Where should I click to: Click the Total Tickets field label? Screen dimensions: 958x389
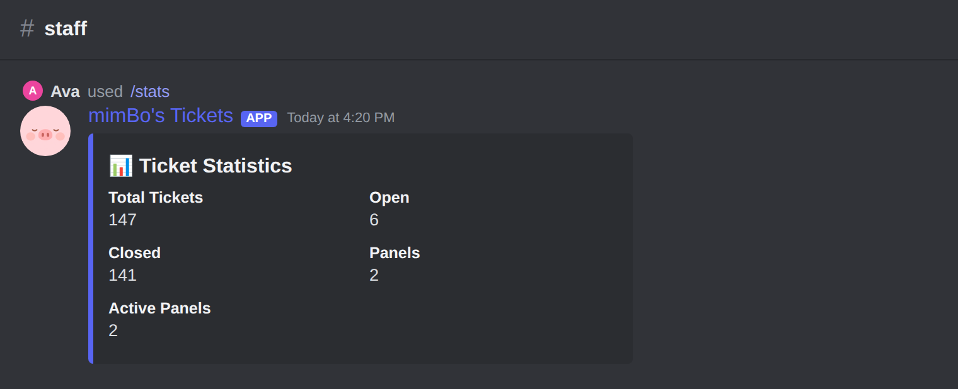[156, 198]
